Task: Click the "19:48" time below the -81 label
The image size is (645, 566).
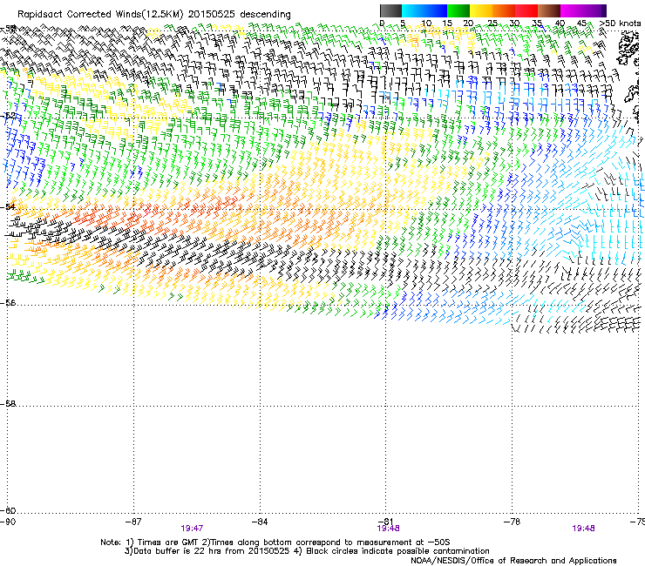Action: (x=389, y=529)
